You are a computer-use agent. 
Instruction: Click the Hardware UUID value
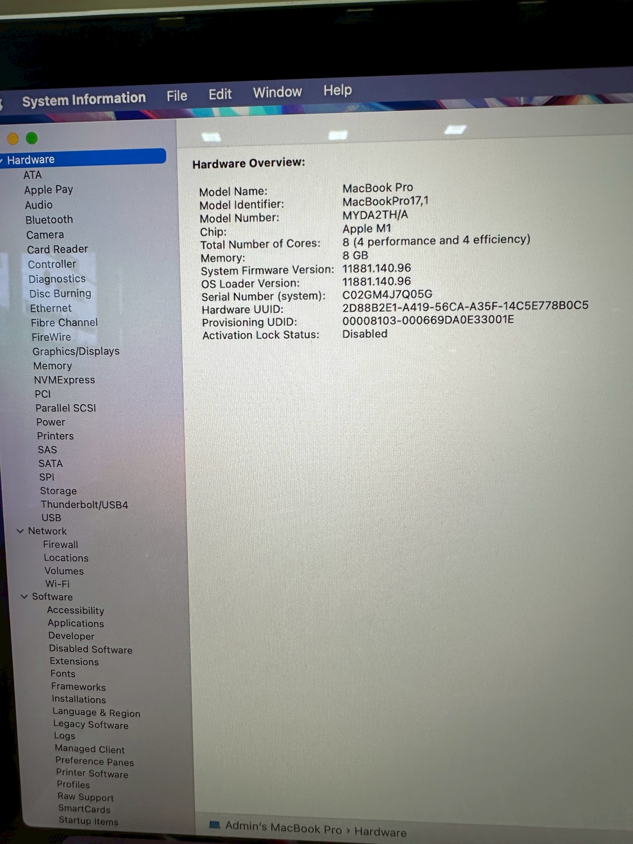(465, 306)
